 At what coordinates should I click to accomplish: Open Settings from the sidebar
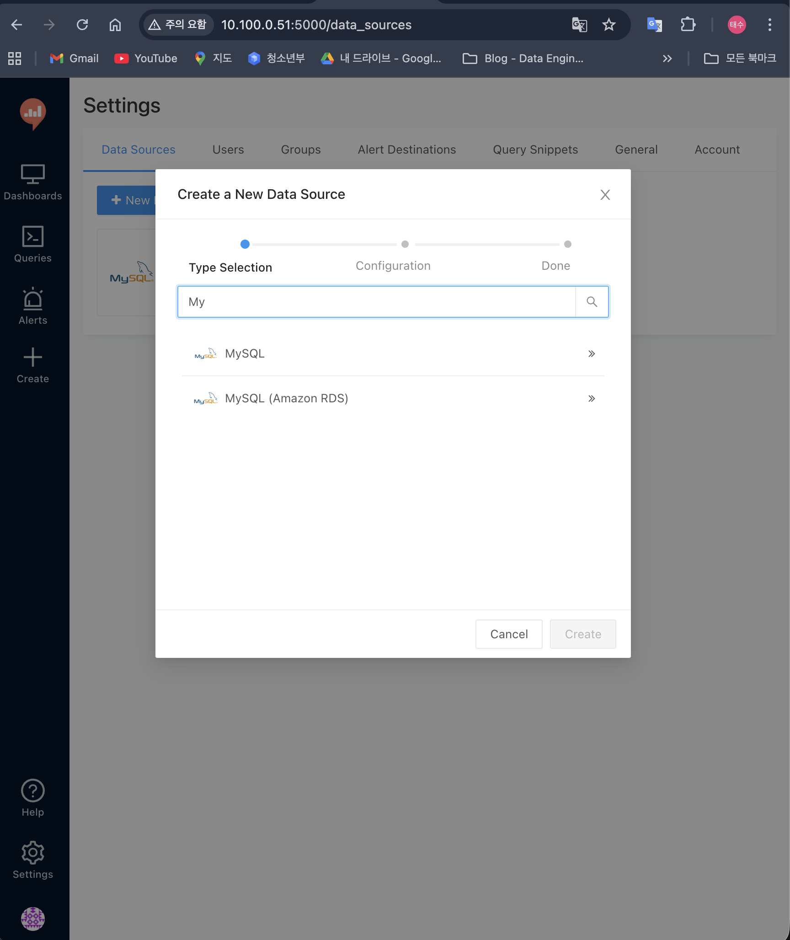coord(33,860)
